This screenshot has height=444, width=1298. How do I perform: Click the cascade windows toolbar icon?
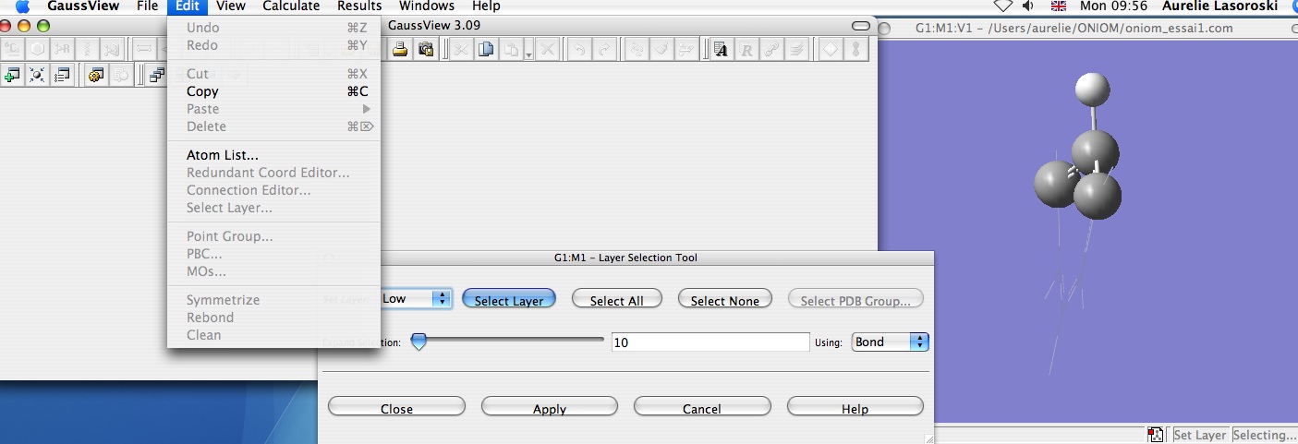click(157, 76)
